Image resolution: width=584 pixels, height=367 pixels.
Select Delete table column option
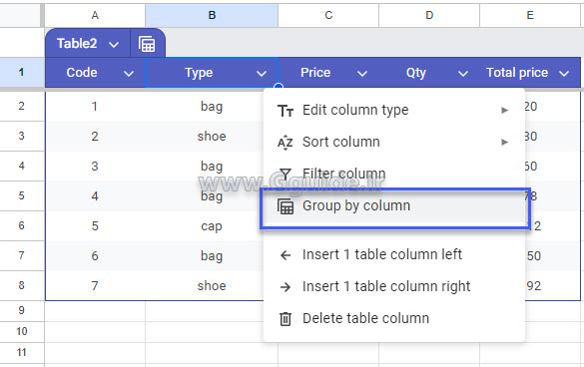[394, 318]
